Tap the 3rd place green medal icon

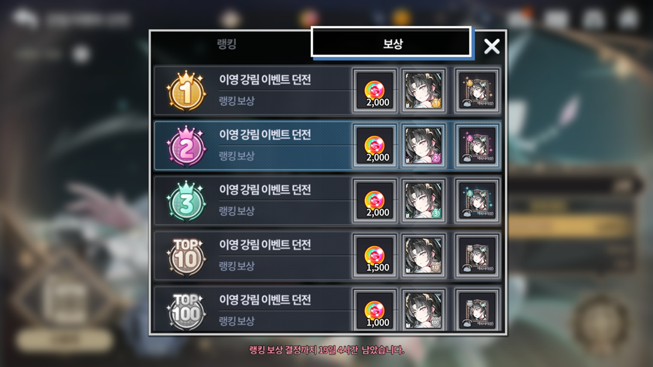pyautogui.click(x=186, y=201)
